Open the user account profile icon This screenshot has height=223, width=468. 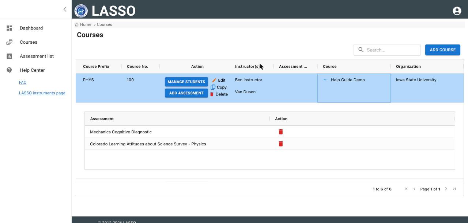click(457, 11)
